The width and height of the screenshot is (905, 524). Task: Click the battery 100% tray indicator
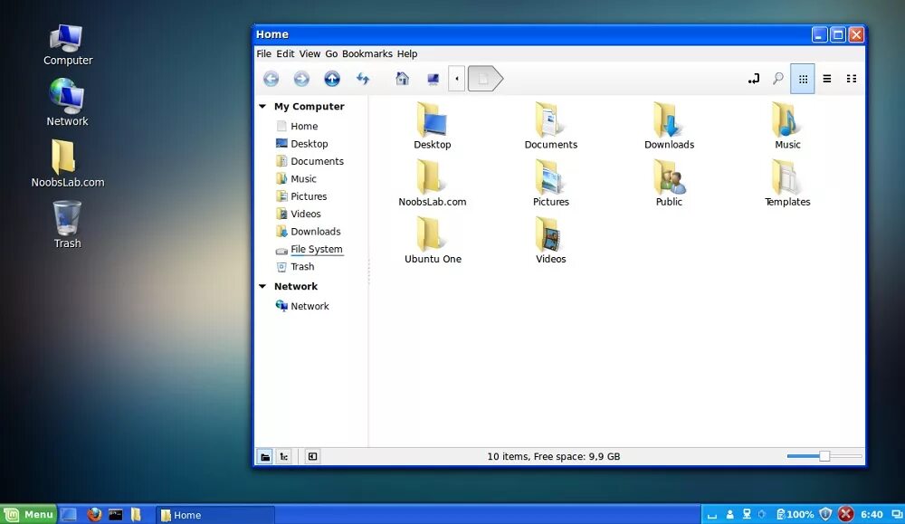[x=795, y=514]
